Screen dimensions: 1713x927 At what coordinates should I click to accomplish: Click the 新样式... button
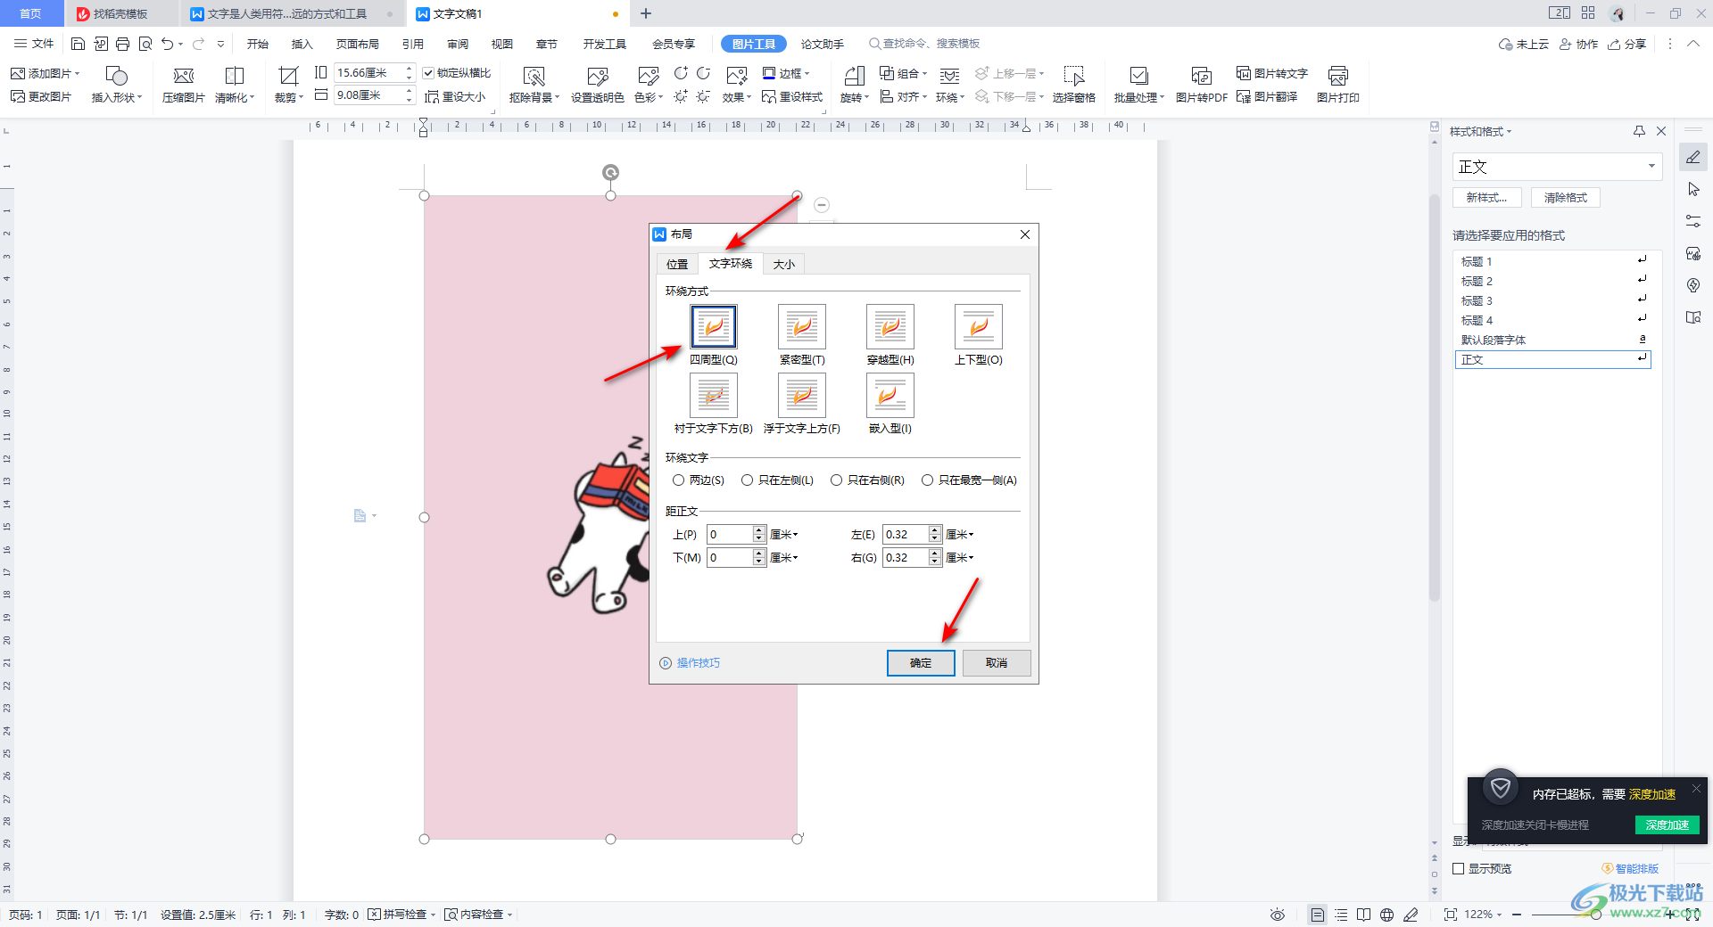1487,198
